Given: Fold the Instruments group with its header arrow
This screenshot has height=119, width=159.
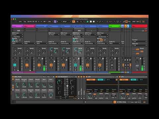Looking at the screenshot, I should pos(47,26).
